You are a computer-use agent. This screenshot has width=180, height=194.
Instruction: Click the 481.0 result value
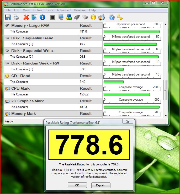click(83, 31)
